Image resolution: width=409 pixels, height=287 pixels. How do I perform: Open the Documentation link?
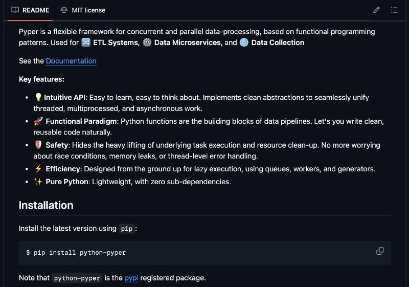point(71,61)
